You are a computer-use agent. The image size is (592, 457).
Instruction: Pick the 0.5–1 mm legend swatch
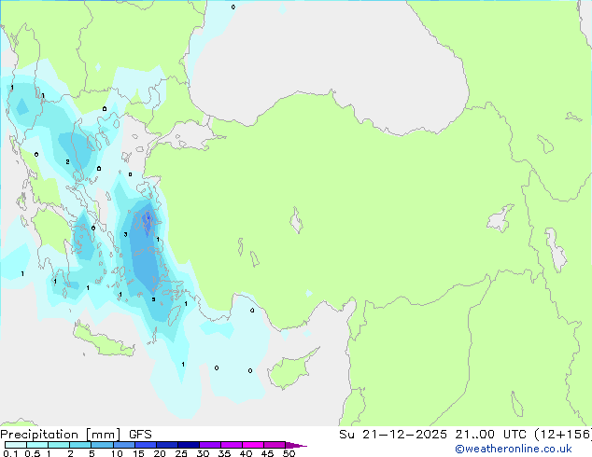37,445
